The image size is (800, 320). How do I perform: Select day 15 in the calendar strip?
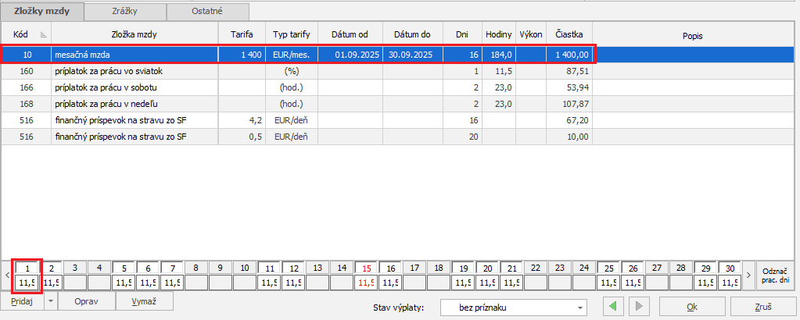pyautogui.click(x=366, y=267)
